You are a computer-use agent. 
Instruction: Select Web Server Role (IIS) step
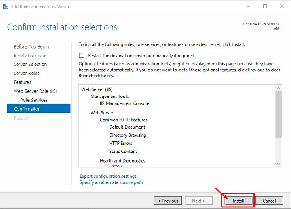pyautogui.click(x=35, y=91)
